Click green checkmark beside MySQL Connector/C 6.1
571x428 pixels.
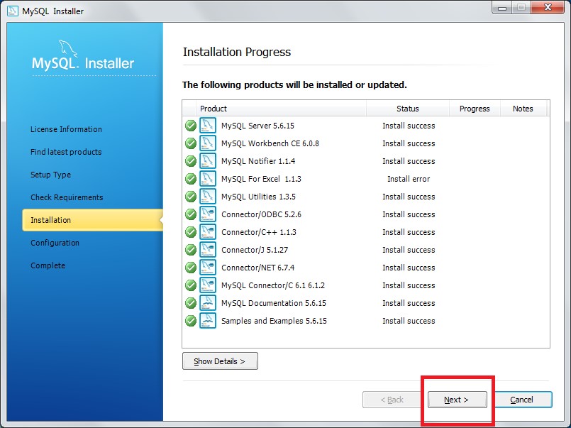click(191, 285)
